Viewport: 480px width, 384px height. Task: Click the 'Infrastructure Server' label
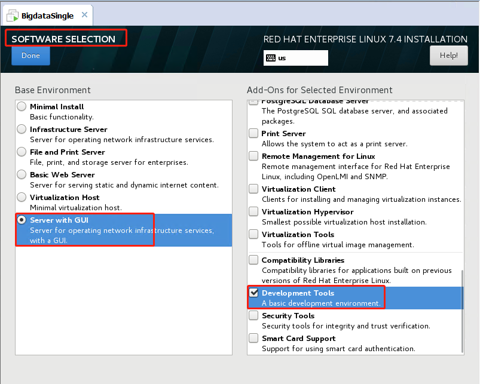[x=69, y=130]
